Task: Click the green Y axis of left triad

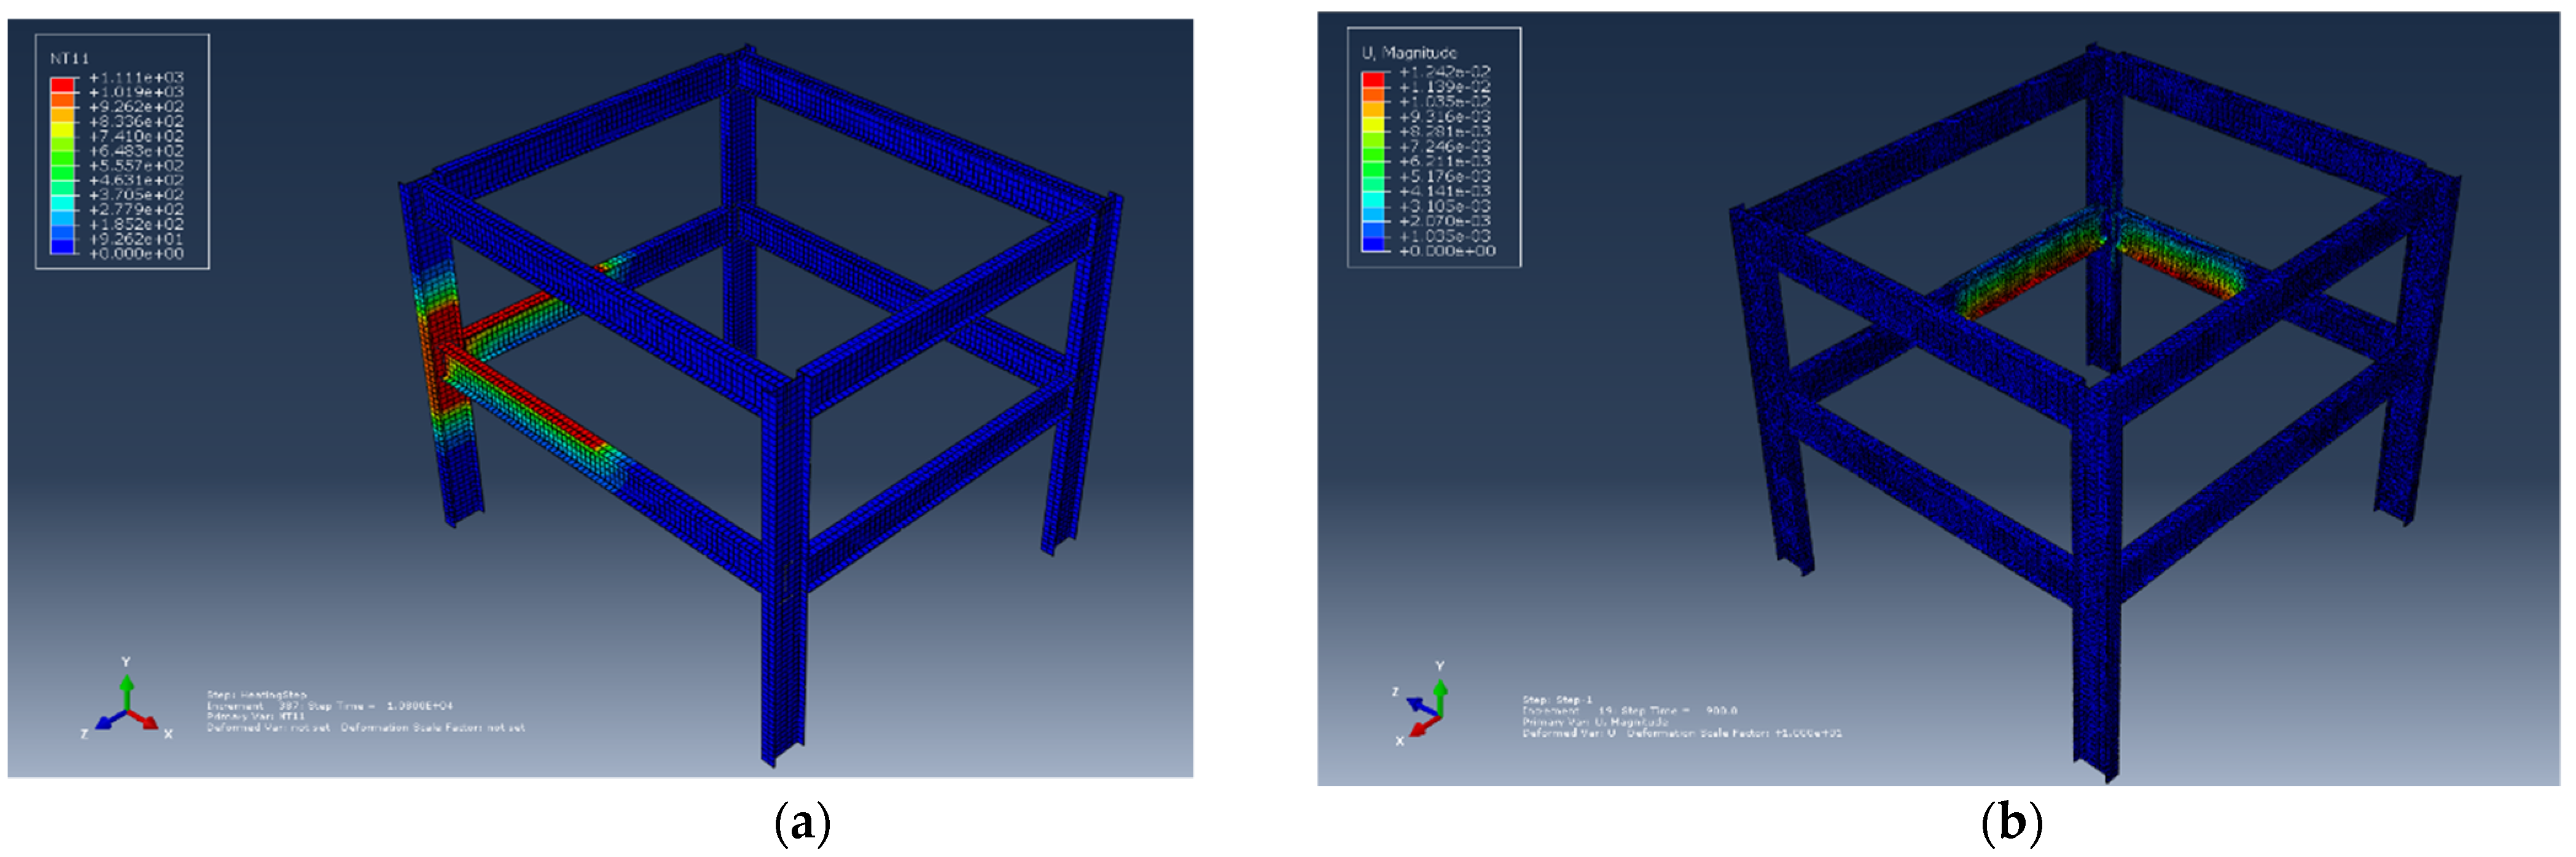Action: pyautogui.click(x=126, y=691)
